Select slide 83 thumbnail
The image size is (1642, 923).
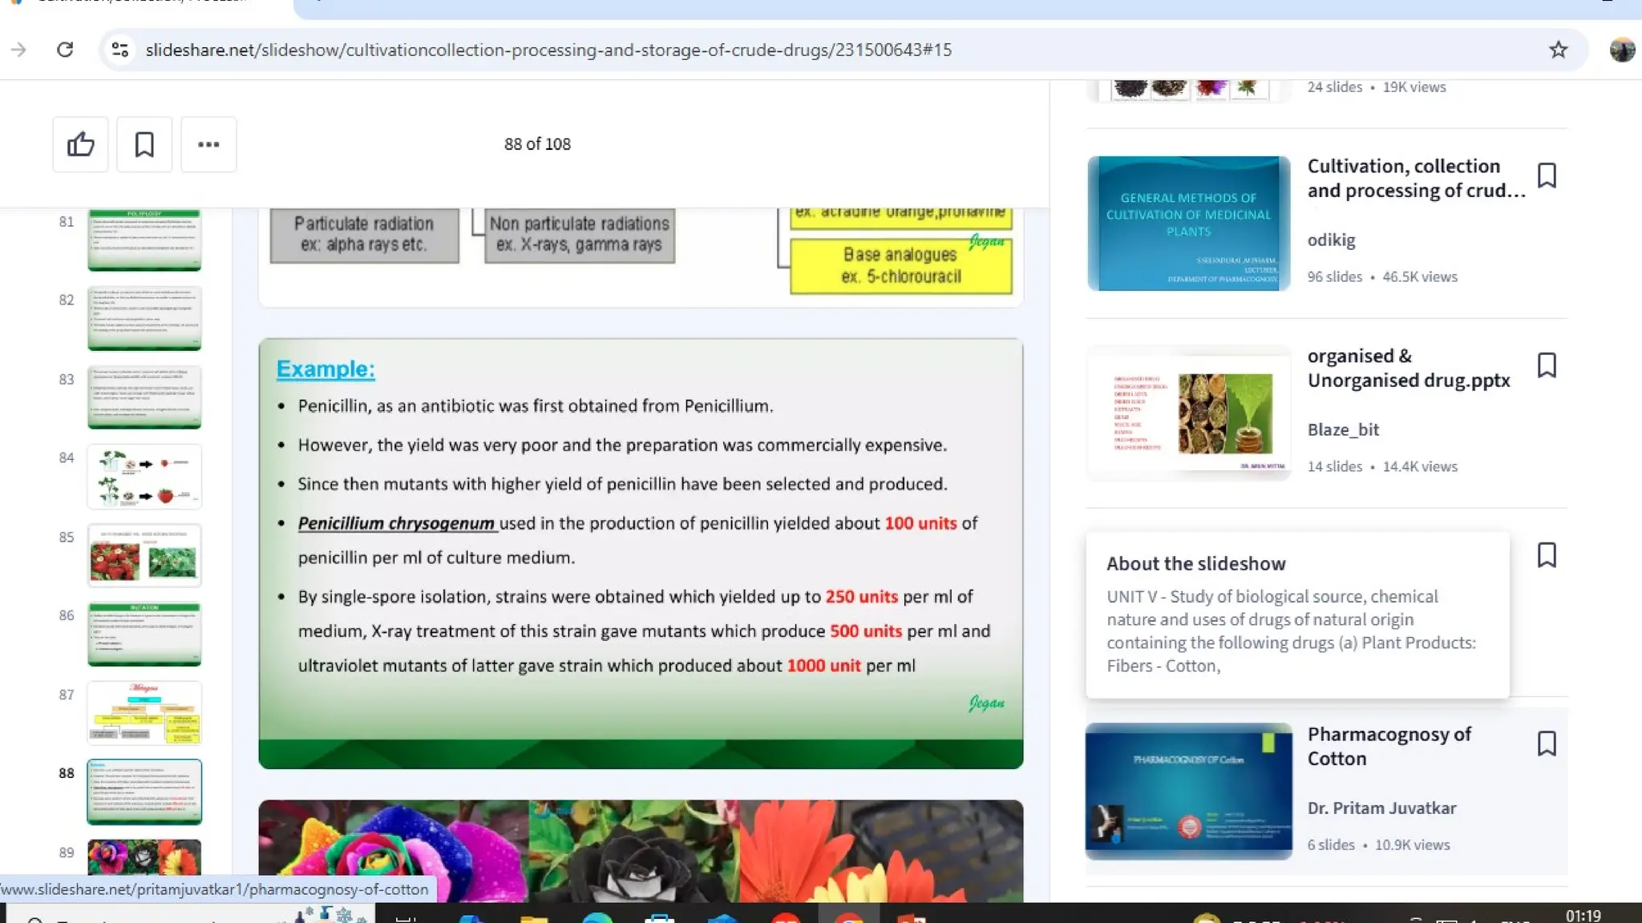(144, 397)
